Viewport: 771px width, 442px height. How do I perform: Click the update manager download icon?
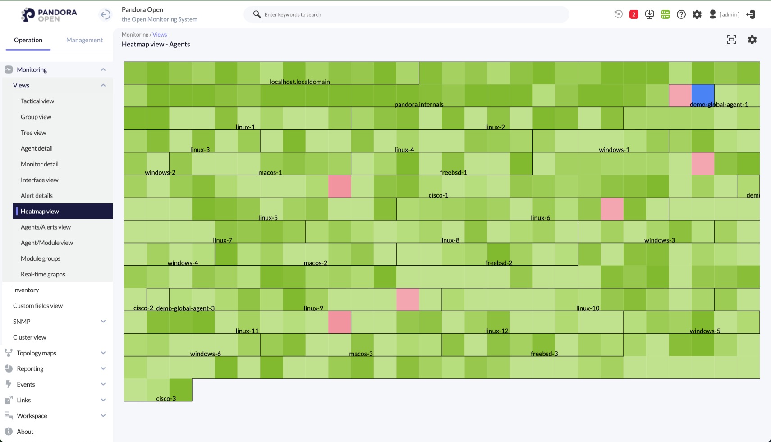click(649, 14)
